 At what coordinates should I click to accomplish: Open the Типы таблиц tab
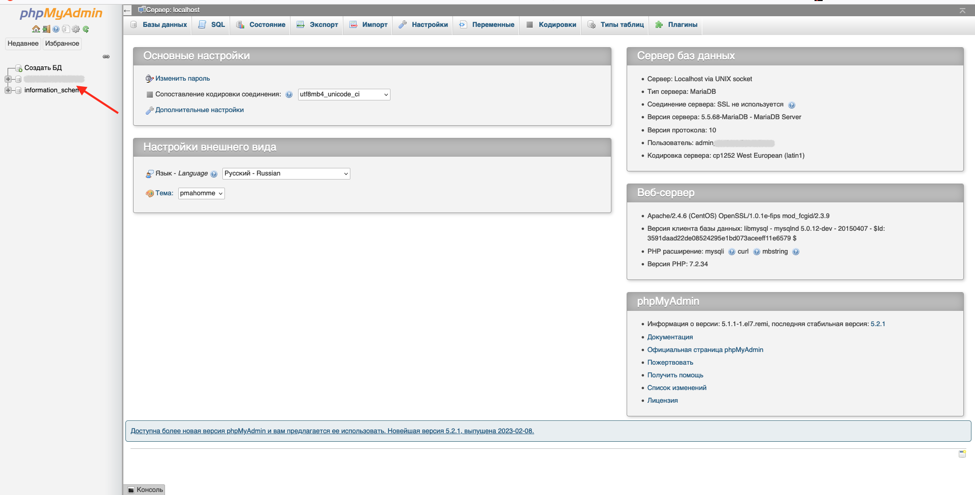(x=616, y=25)
